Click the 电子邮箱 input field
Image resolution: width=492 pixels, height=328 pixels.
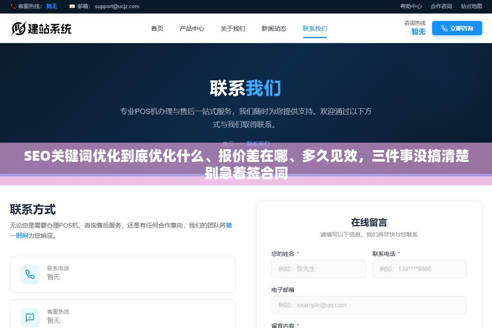pyautogui.click(x=369, y=305)
